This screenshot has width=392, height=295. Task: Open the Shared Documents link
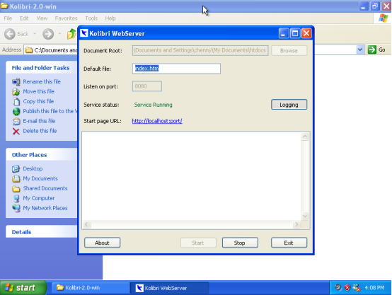tap(45, 188)
